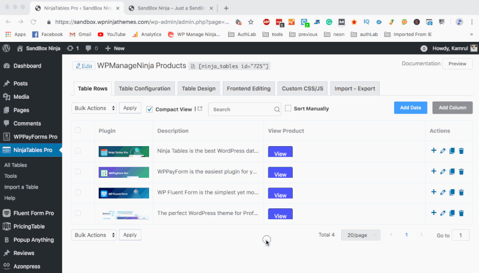This screenshot has height=273, width=479.
Task: Click in the Search rows field
Action: pyautogui.click(x=244, y=110)
